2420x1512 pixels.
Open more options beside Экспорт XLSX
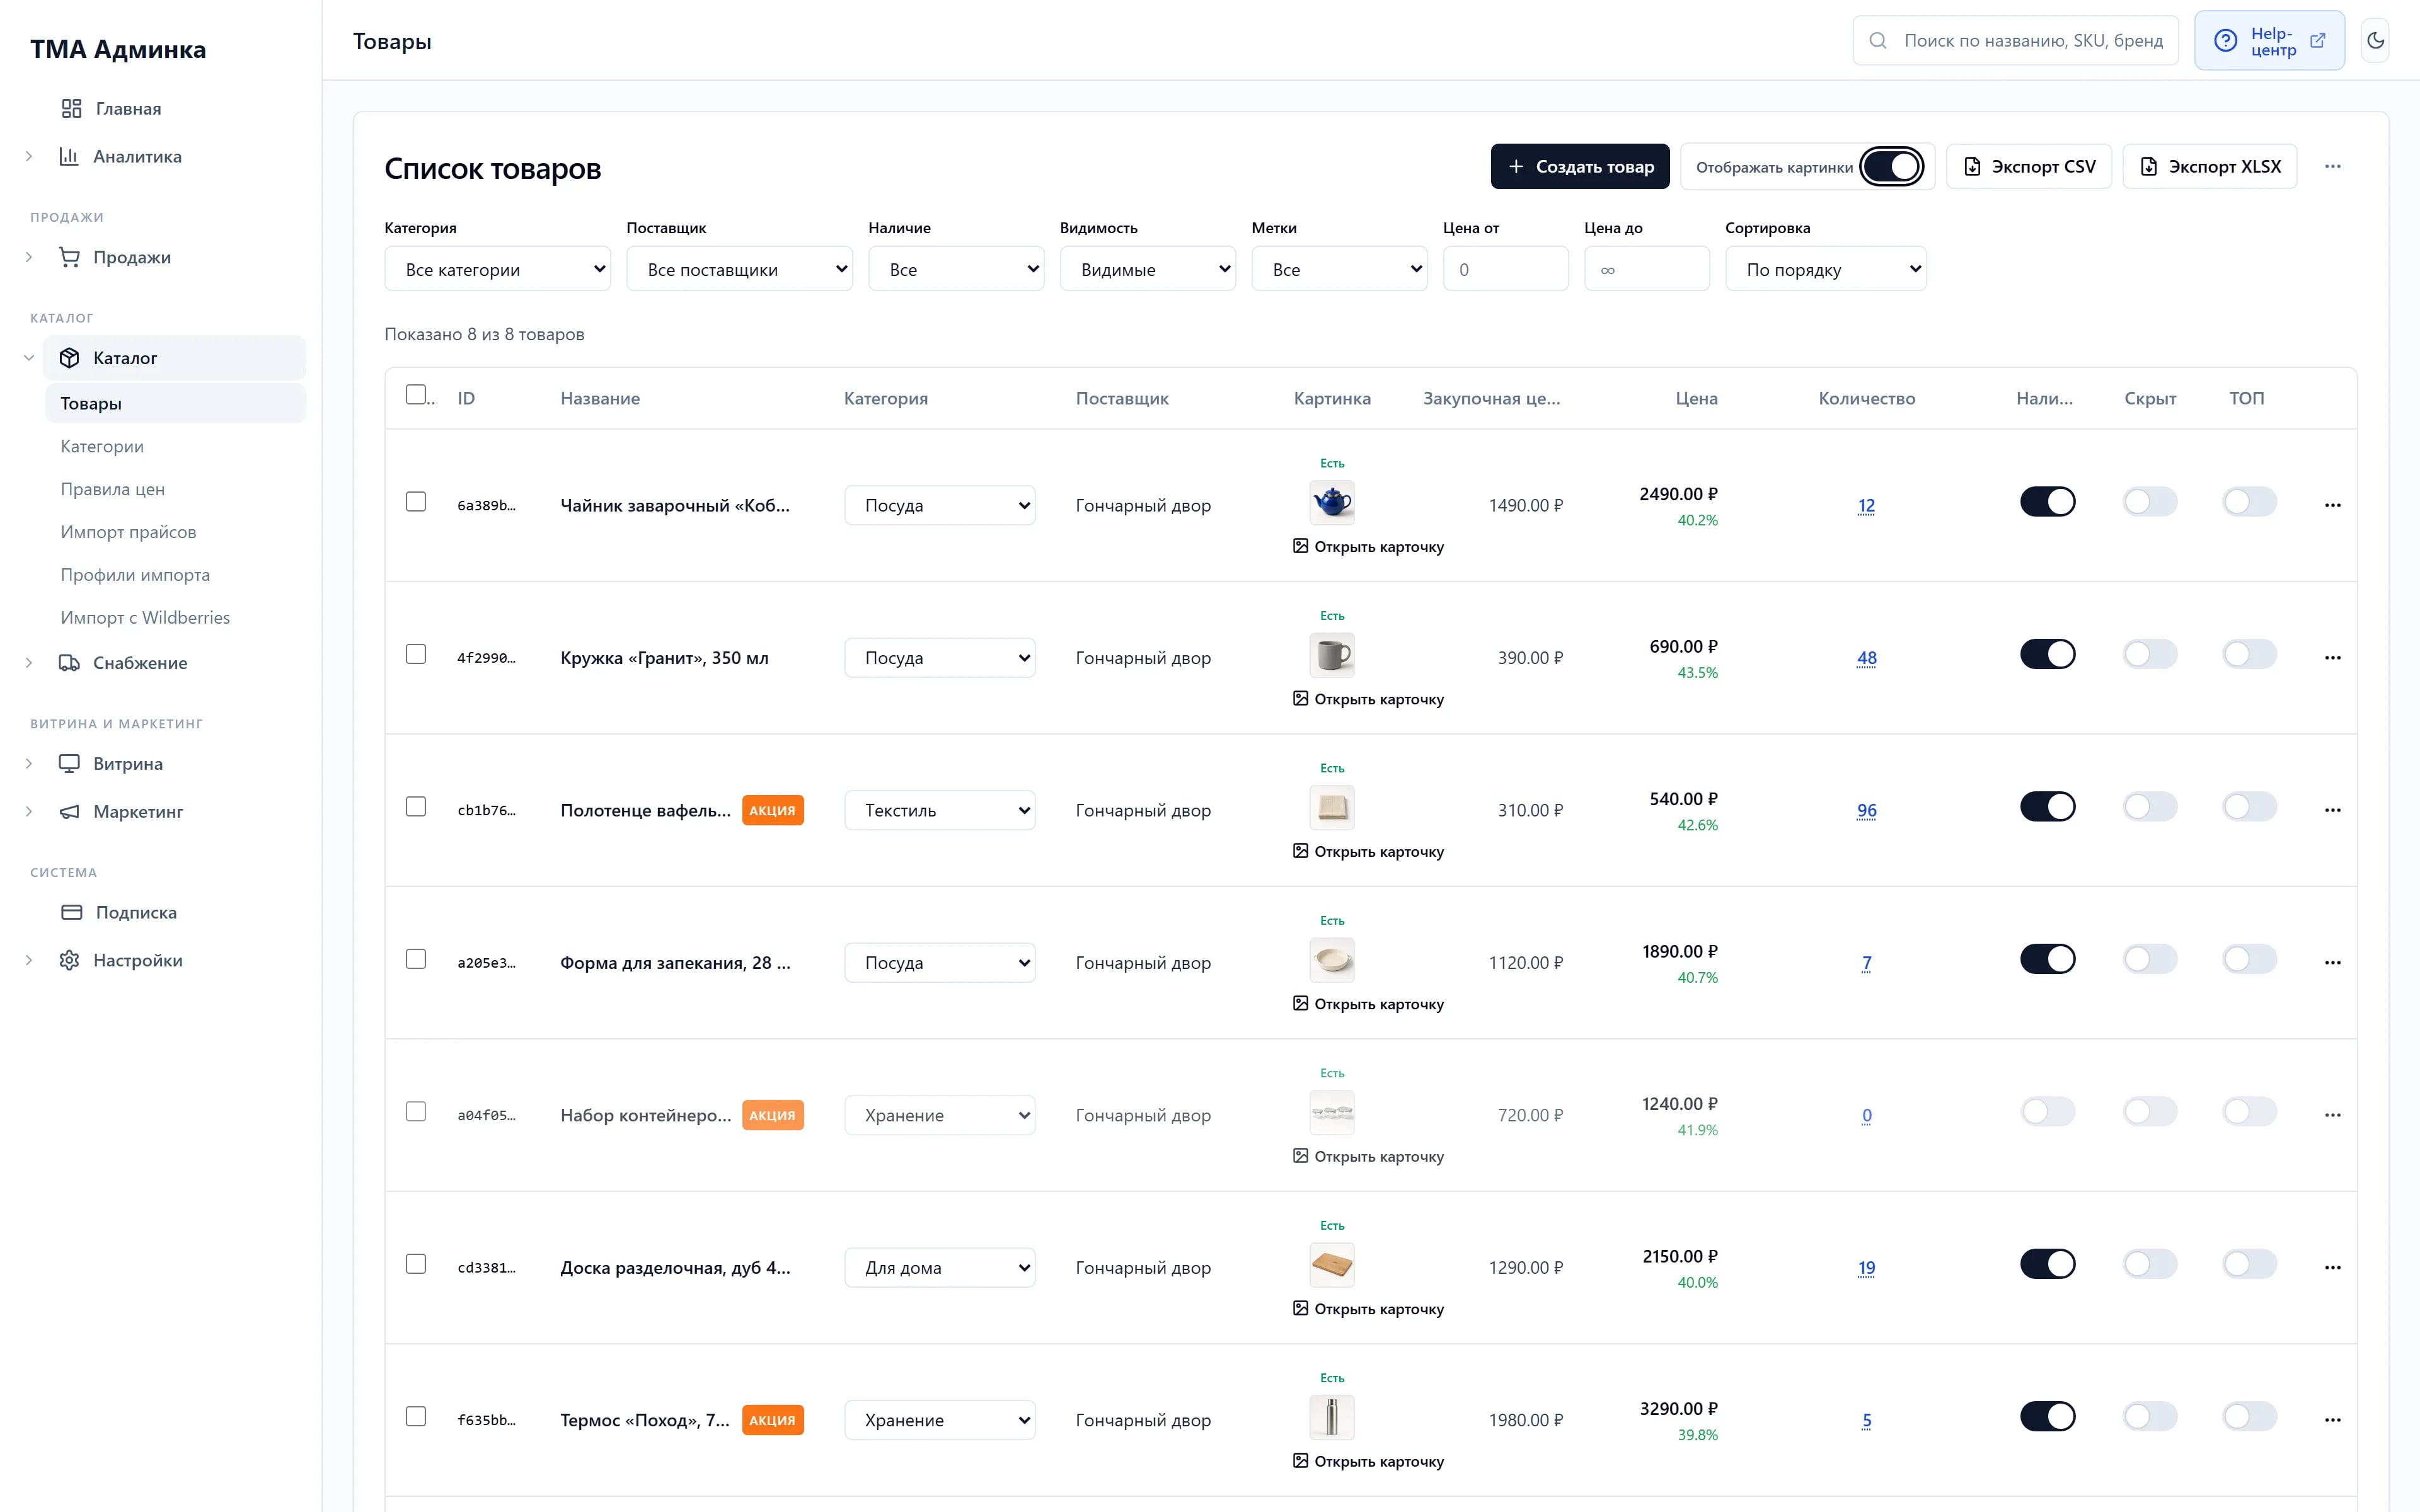[x=2332, y=167]
